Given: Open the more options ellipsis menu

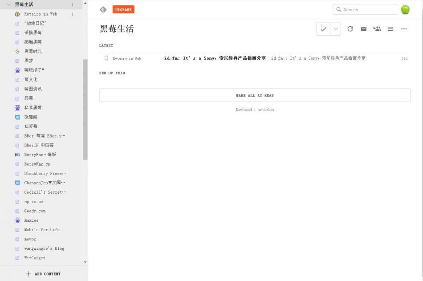Looking at the screenshot, I should click(403, 29).
